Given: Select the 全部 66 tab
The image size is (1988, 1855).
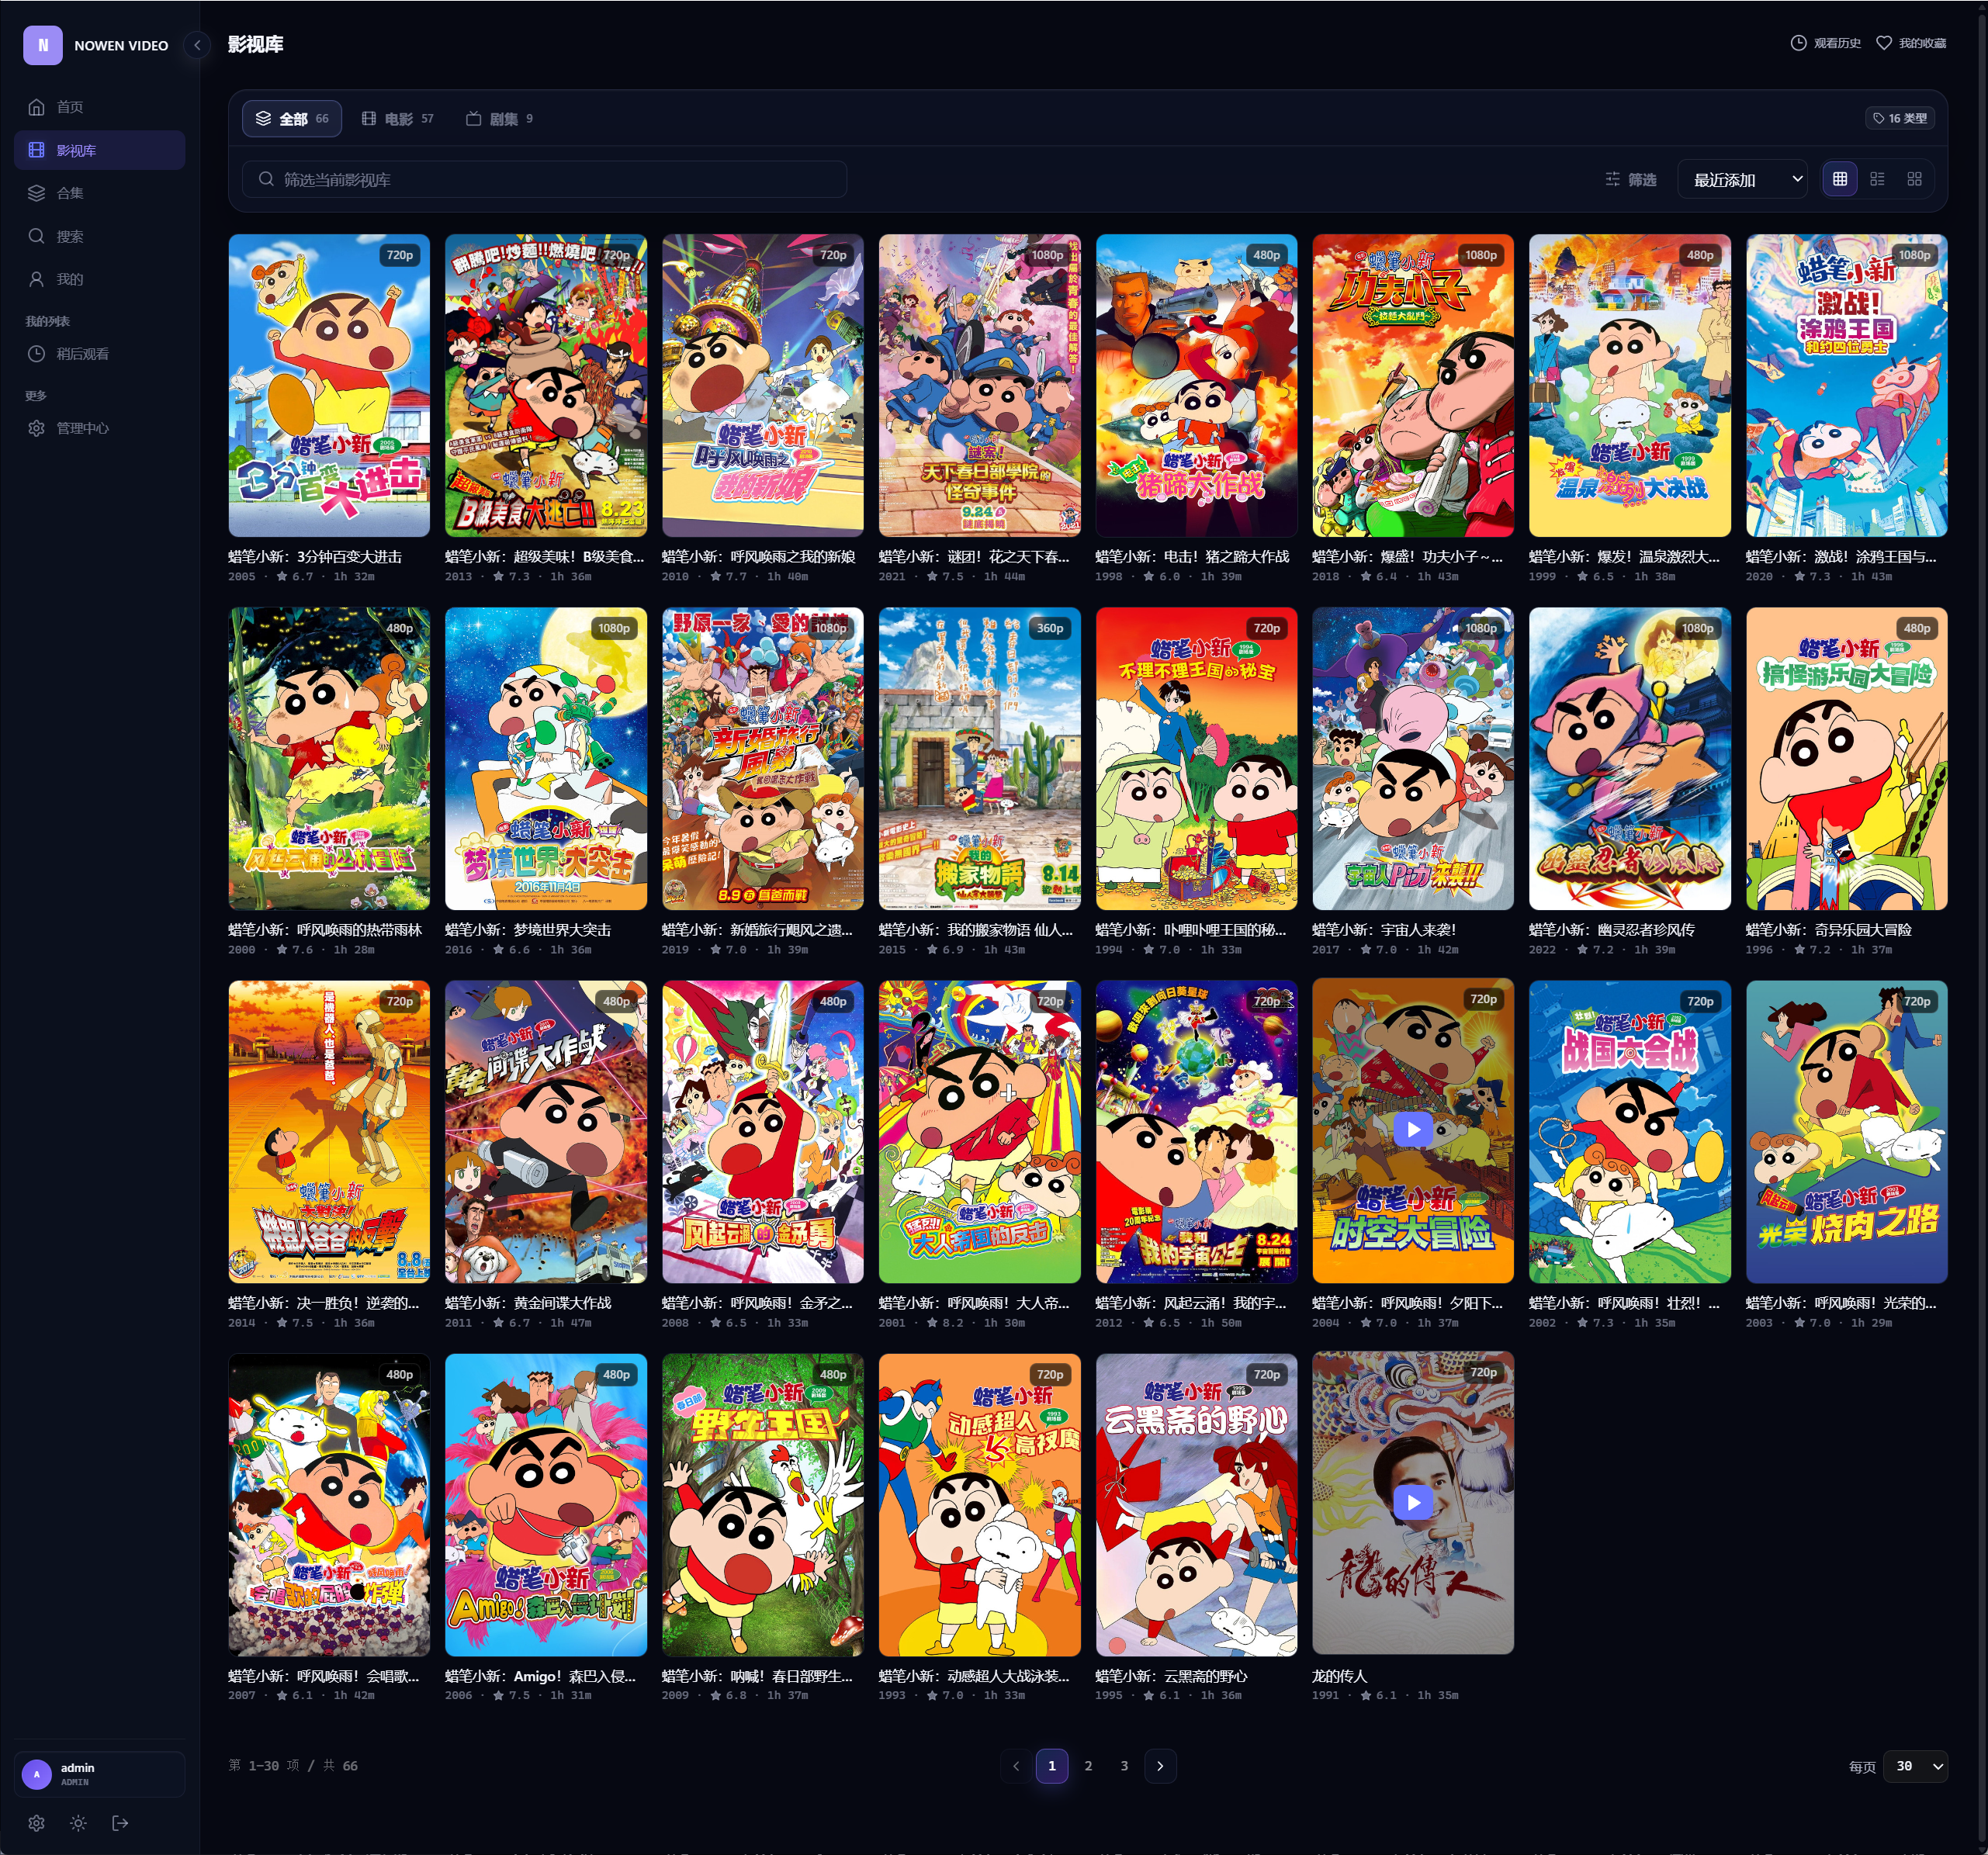Looking at the screenshot, I should 292,119.
